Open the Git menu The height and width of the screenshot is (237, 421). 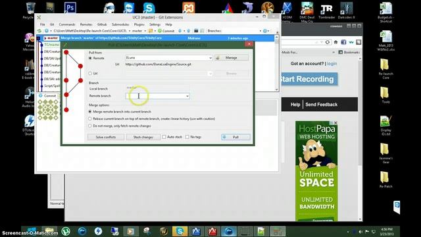pos(52,24)
